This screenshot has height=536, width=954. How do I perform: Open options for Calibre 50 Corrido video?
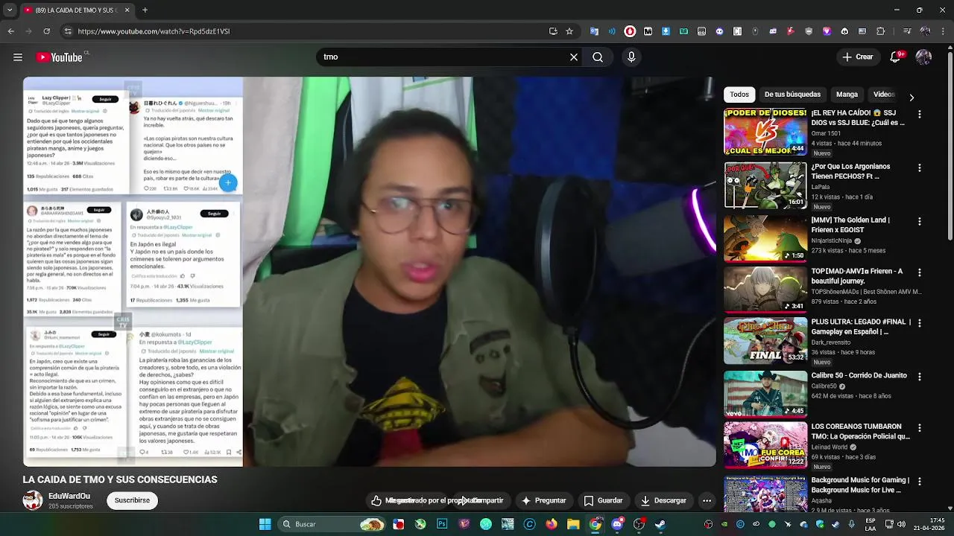(920, 377)
